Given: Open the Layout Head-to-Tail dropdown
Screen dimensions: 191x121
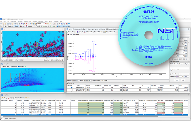Looking at the screenshot, I should tap(88, 81).
